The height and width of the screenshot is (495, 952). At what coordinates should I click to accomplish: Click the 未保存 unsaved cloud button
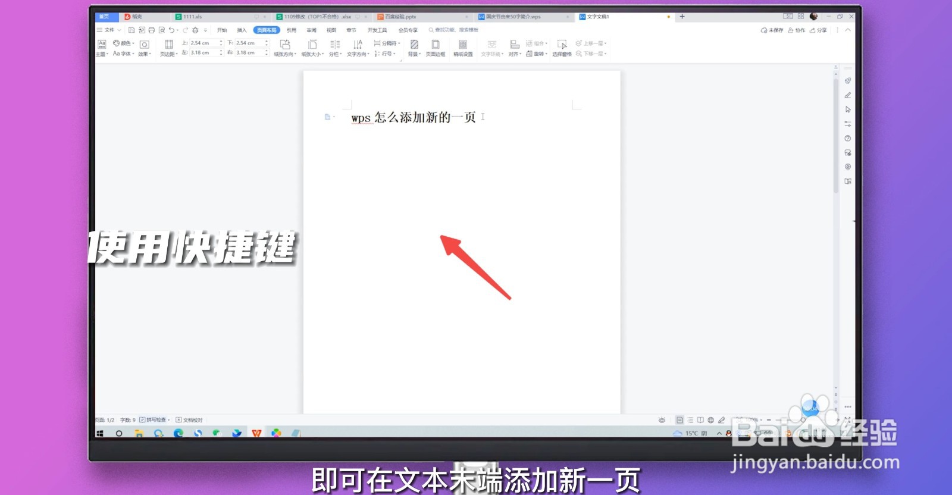coord(772,30)
